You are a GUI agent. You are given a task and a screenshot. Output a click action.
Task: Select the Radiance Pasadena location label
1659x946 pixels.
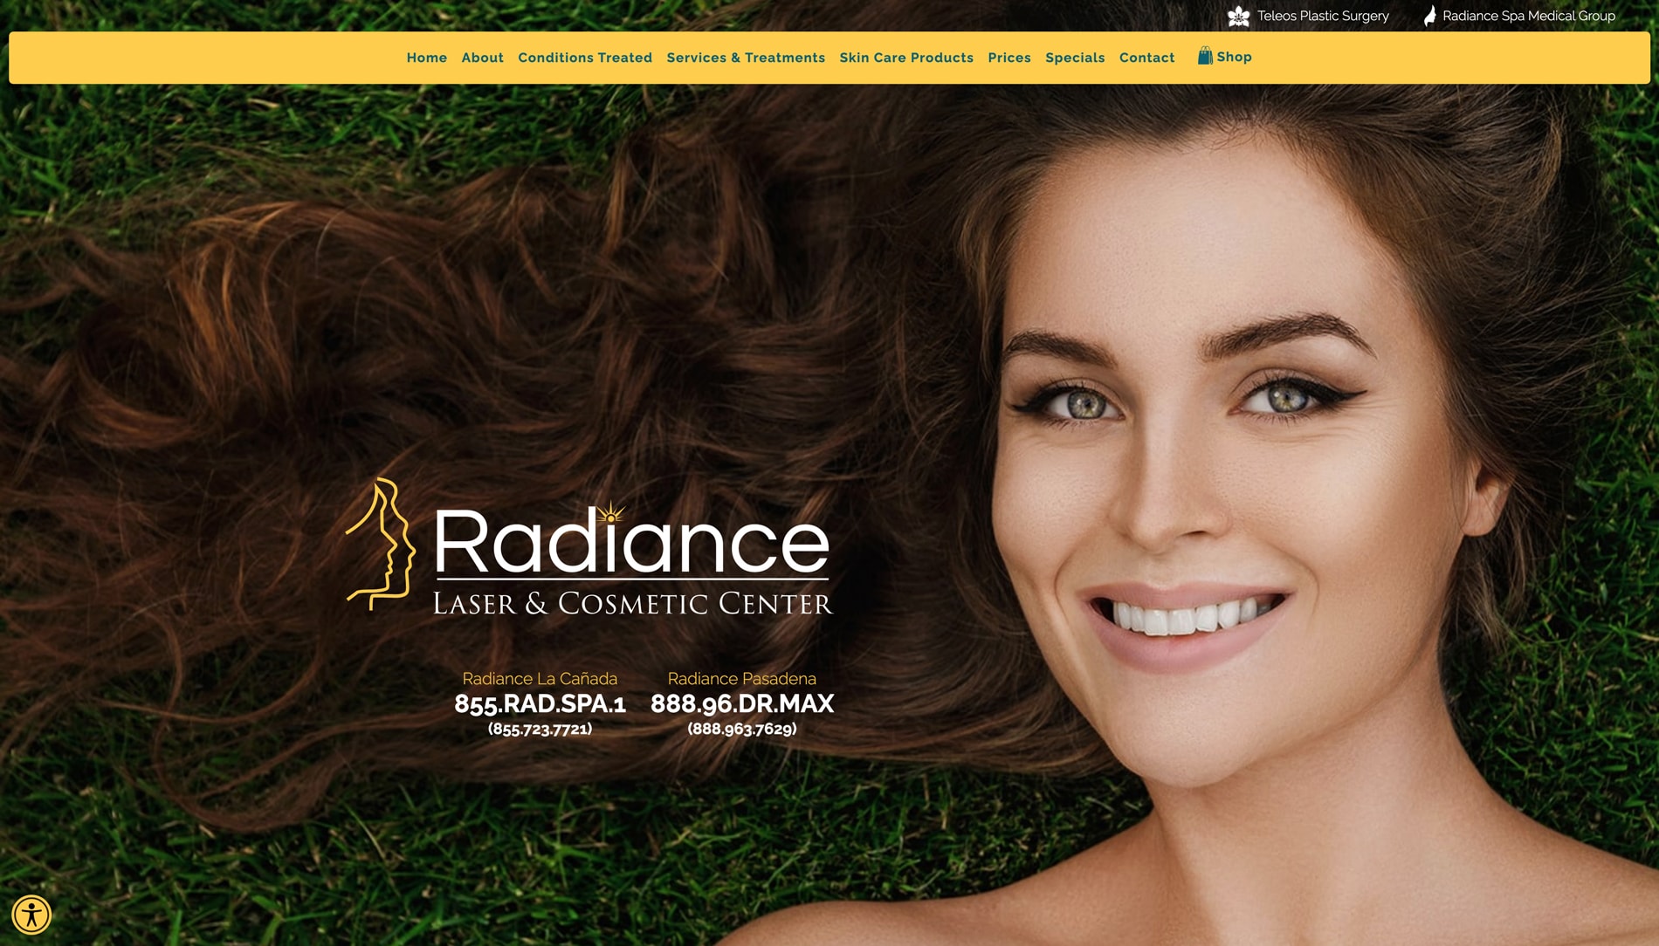click(741, 679)
